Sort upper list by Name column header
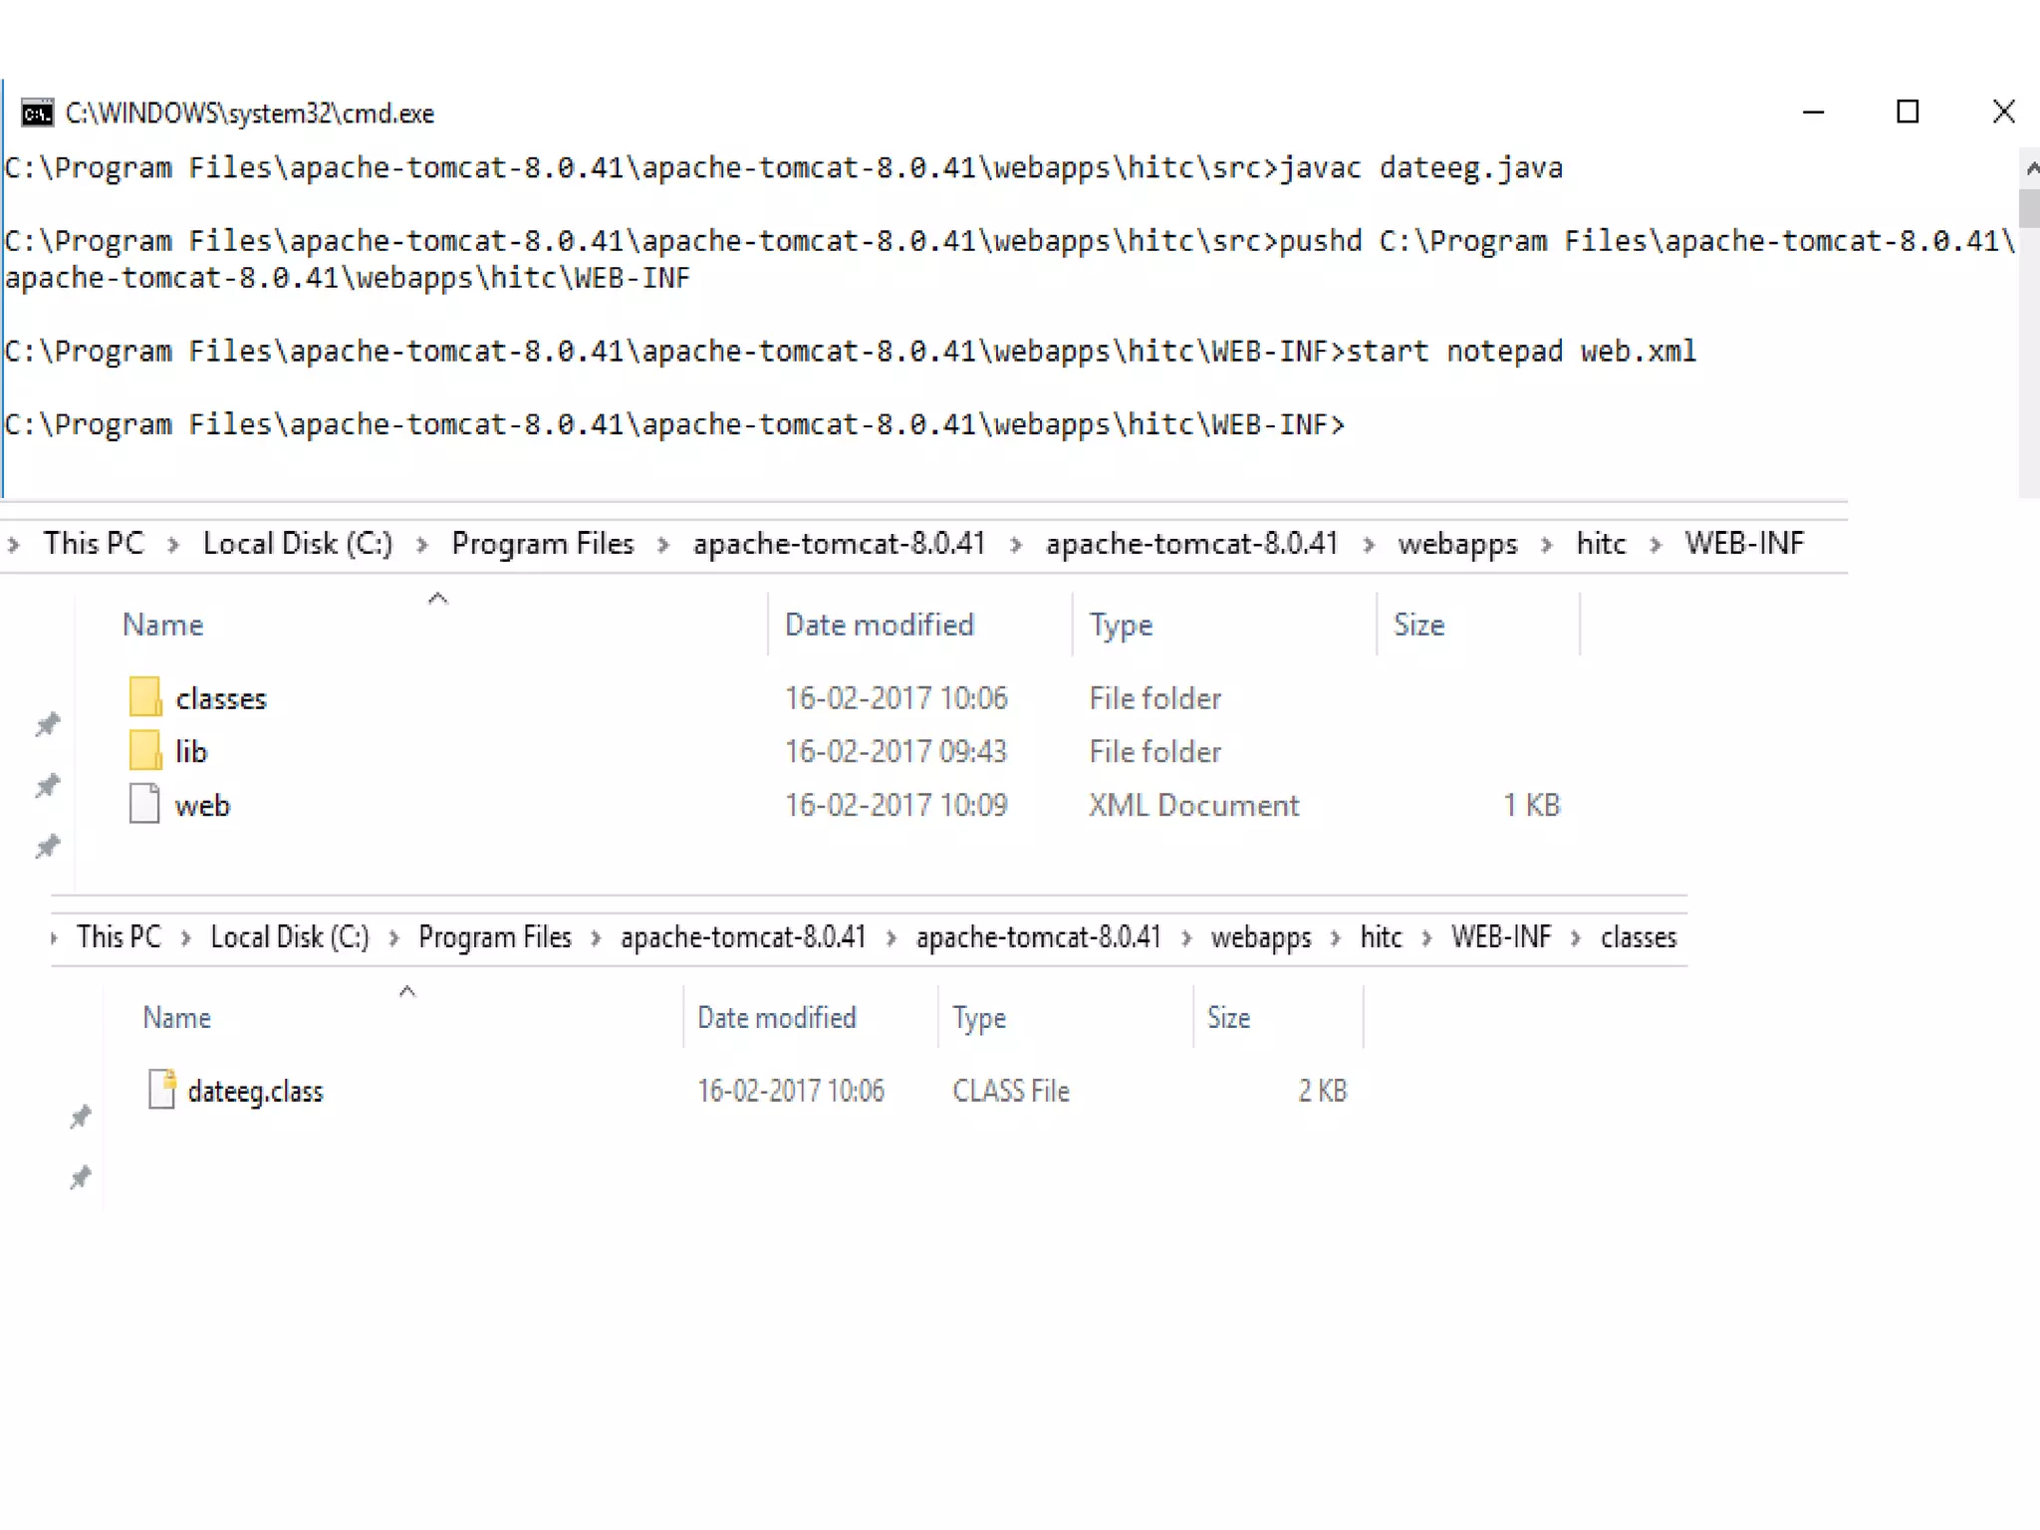The height and width of the screenshot is (1530, 2040). [163, 625]
